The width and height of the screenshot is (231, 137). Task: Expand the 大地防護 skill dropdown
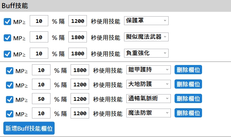[x=149, y=84]
